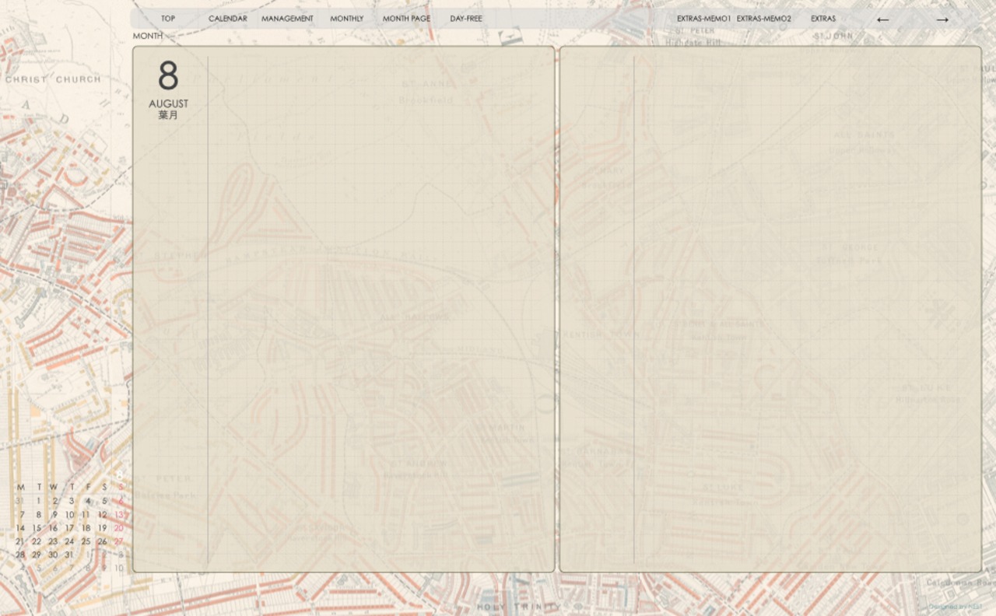The image size is (996, 616).
Task: Select August 11 in the mini calendar
Action: (86, 515)
